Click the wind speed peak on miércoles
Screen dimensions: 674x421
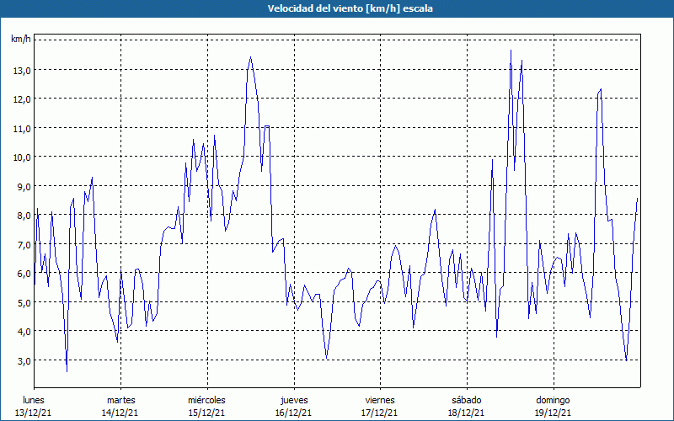pos(250,57)
